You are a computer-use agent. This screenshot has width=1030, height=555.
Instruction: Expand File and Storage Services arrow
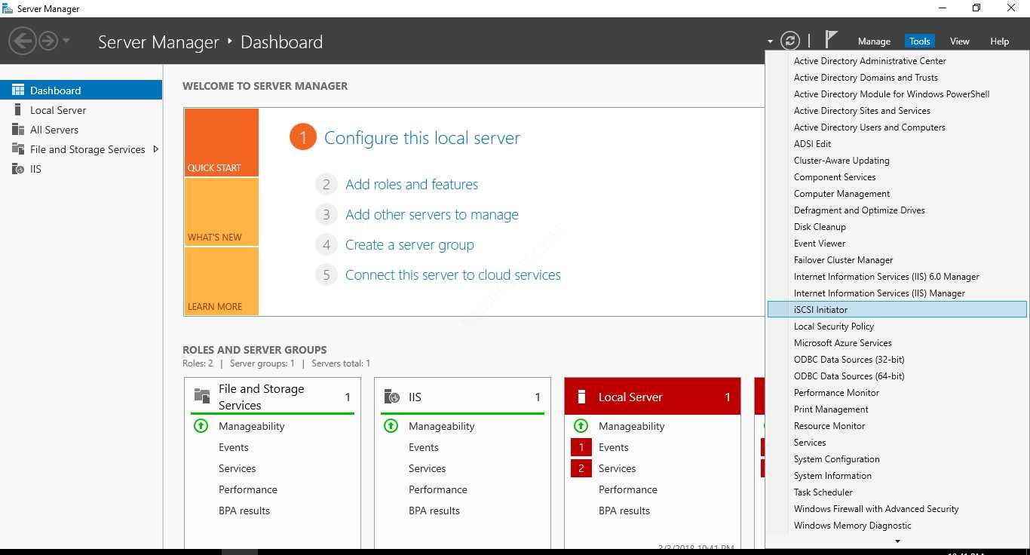click(x=155, y=149)
